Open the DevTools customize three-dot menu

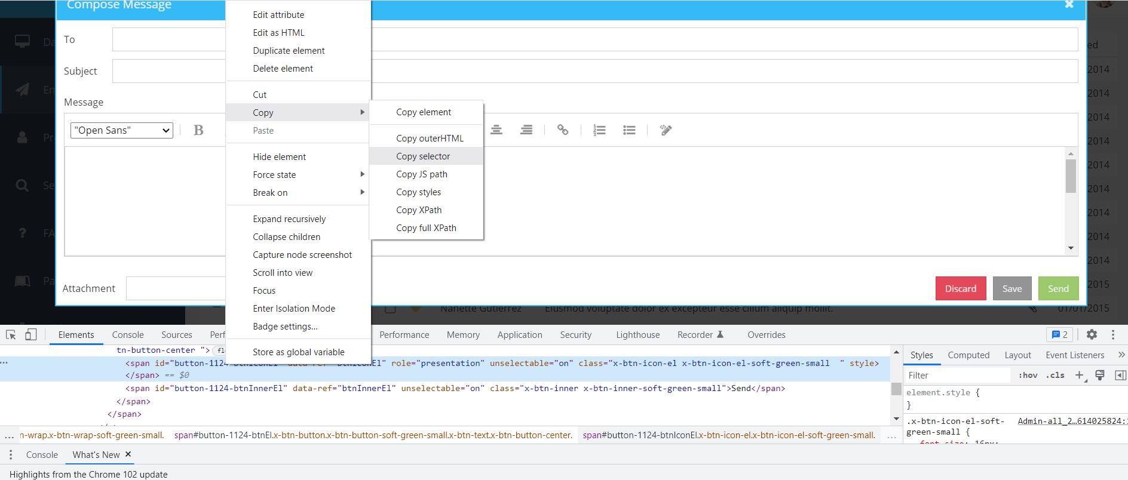click(x=1113, y=335)
